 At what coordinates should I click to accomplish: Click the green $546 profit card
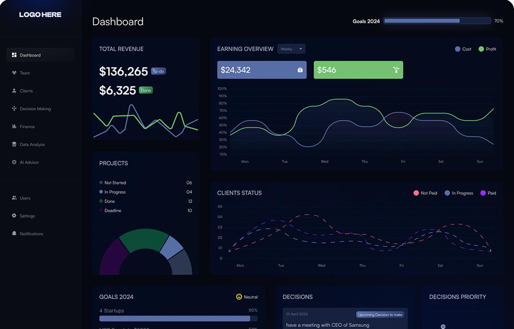pos(358,70)
